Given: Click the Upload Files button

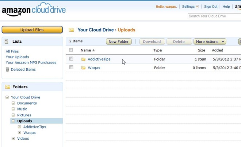Looking at the screenshot, I should 32,30.
